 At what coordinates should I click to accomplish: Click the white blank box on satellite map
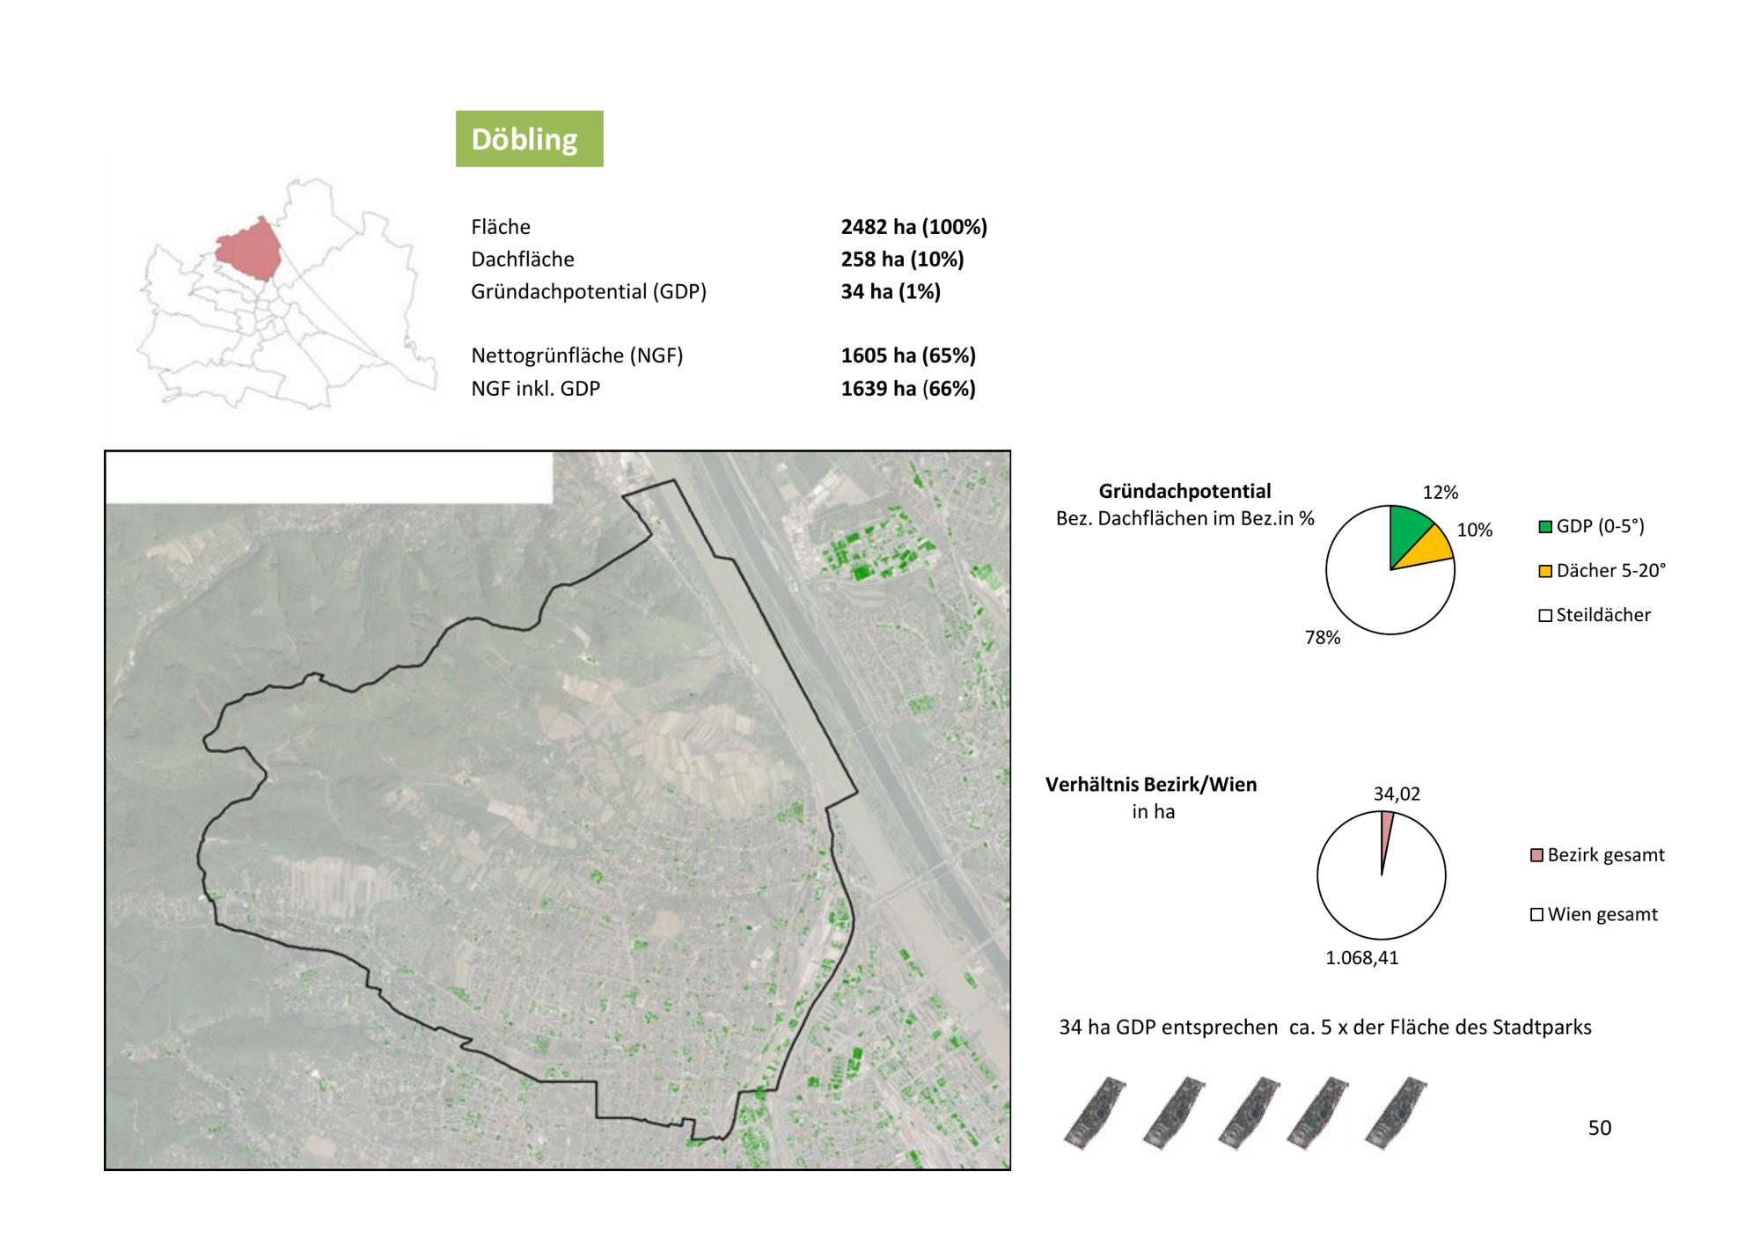tap(329, 478)
